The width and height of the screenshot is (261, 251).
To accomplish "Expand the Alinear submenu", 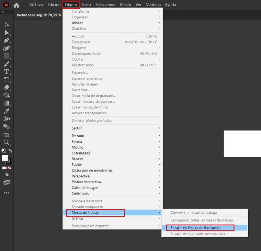I will click(x=113, y=23).
